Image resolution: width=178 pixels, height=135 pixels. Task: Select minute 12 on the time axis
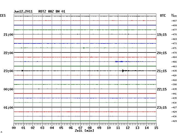point(128,128)
